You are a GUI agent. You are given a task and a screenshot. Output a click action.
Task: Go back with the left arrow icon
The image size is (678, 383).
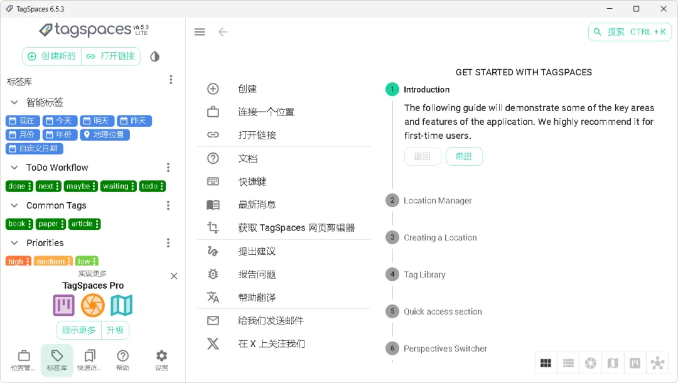point(223,32)
